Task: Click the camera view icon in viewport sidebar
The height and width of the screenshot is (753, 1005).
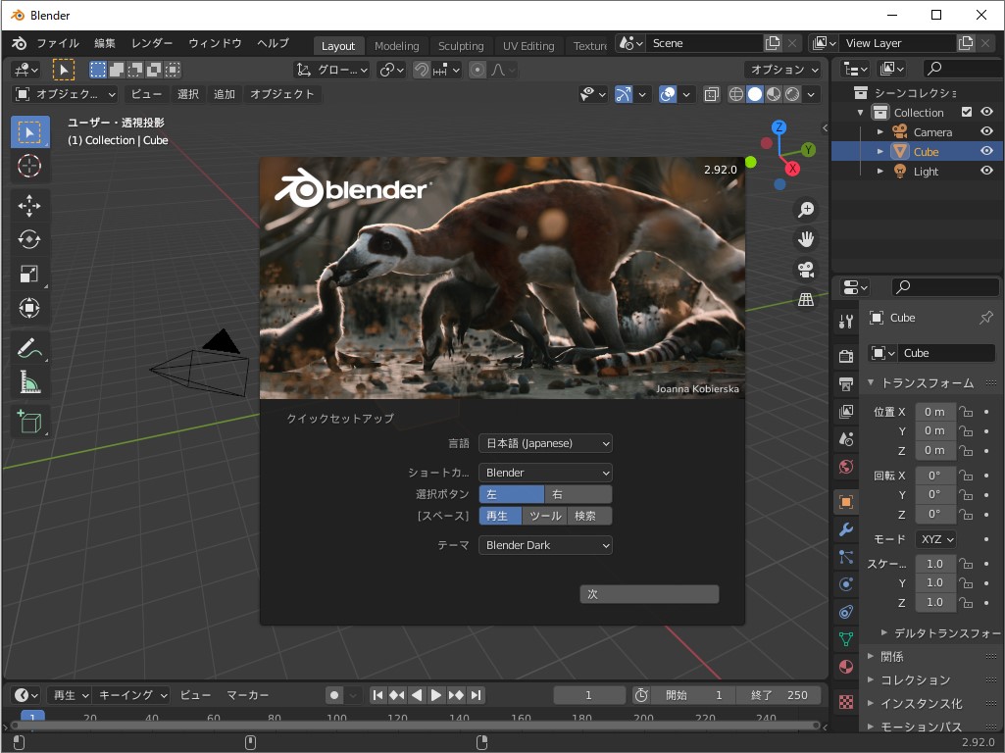Action: 805,269
